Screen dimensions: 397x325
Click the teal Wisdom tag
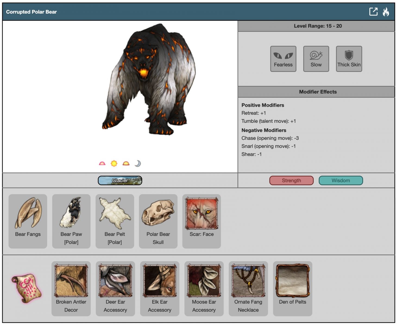(341, 181)
